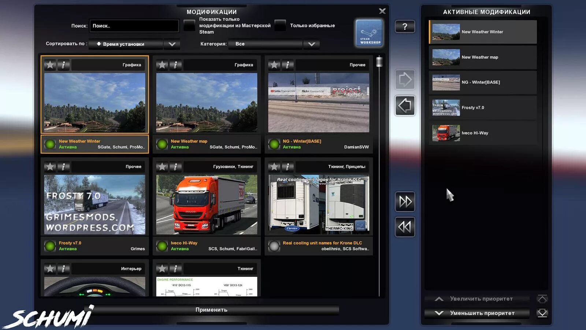Info icon on NG - Winter[BASE] card
The width and height of the screenshot is (586, 330).
click(288, 65)
